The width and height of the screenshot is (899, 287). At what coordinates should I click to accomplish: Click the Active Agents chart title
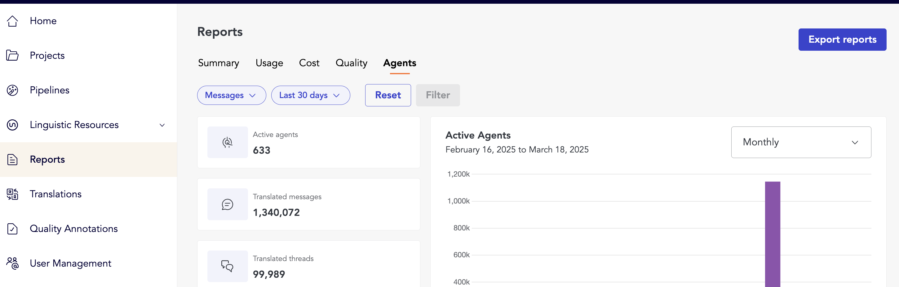[478, 135]
